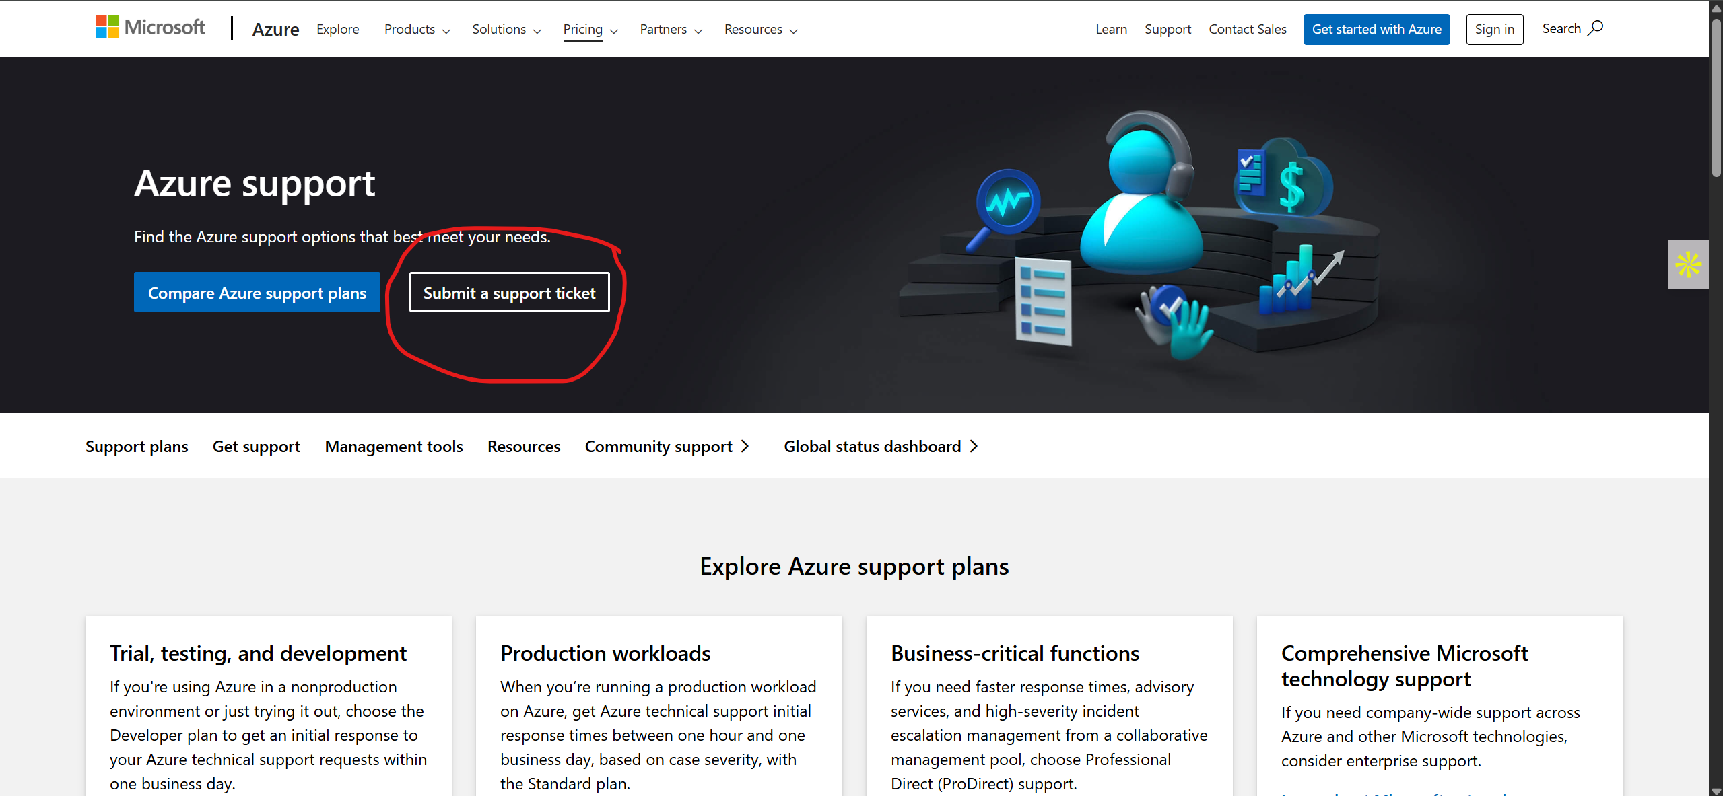The height and width of the screenshot is (796, 1723).
Task: Click 'Comprehensive Microsoft technology support' card title
Action: [1405, 665]
